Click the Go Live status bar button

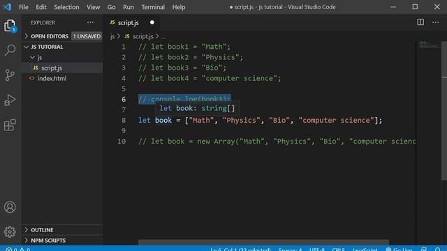pos(399,249)
